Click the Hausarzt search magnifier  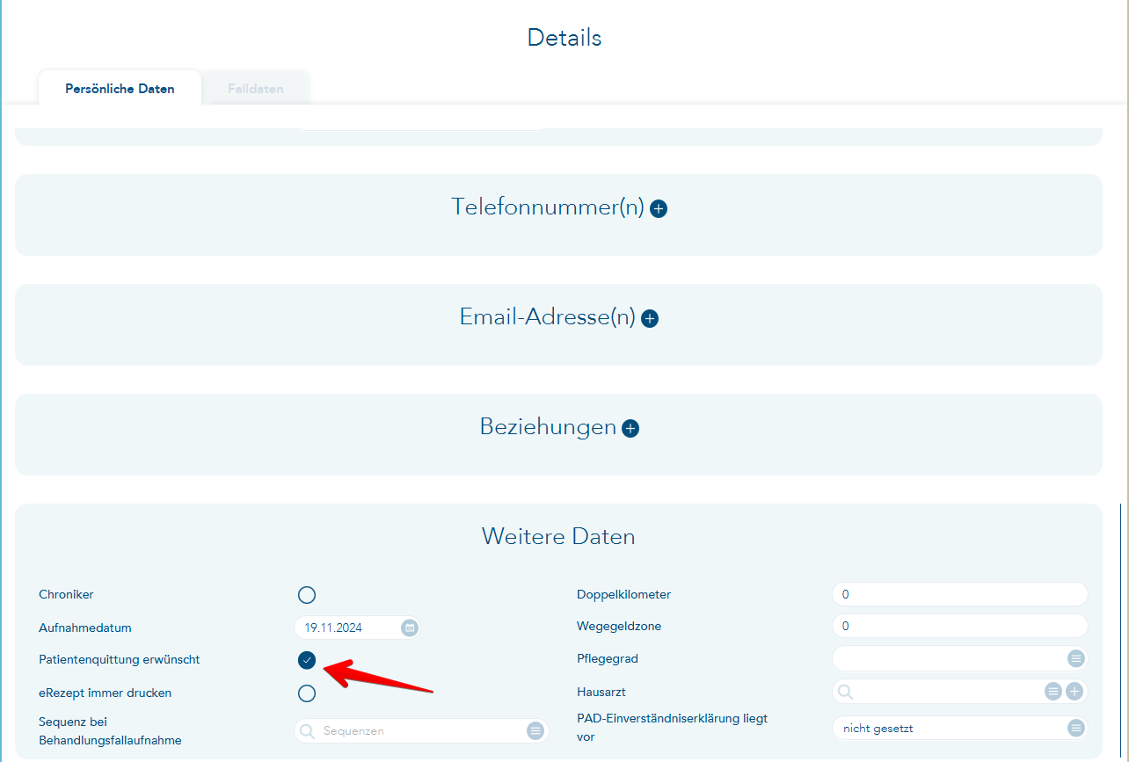point(846,692)
